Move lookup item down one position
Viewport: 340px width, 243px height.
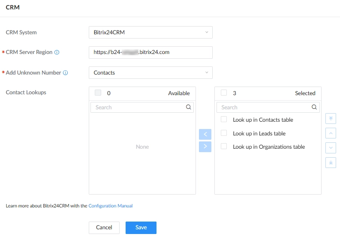pyautogui.click(x=331, y=148)
